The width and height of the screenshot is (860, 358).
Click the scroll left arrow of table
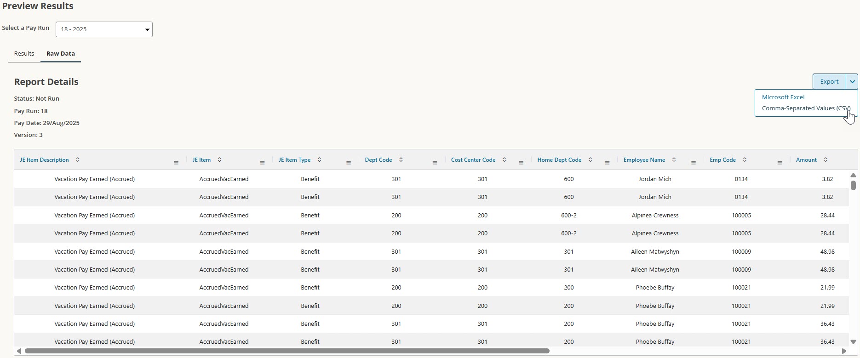click(19, 351)
